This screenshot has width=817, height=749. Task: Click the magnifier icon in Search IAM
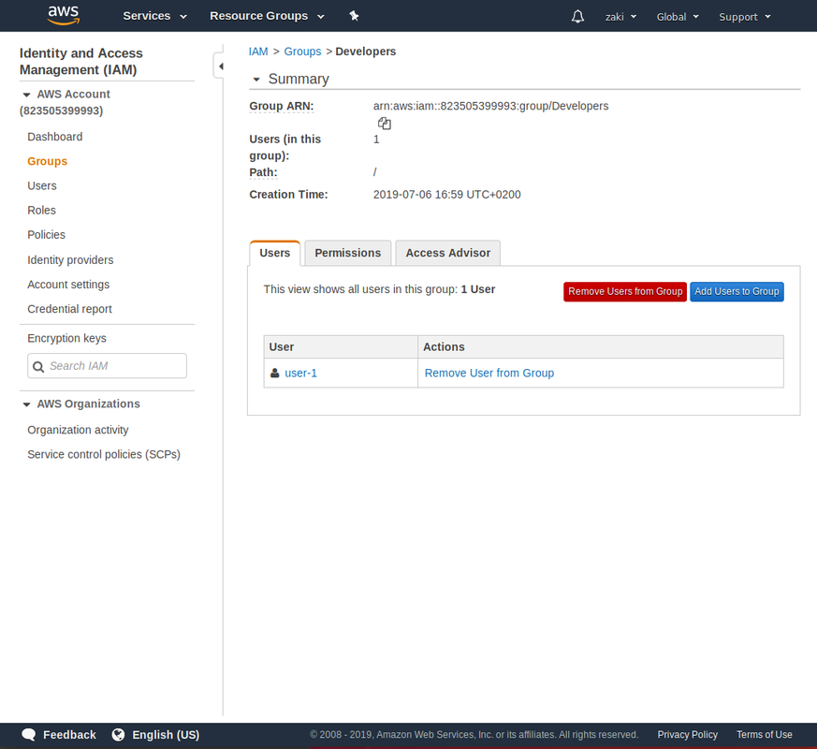click(38, 366)
